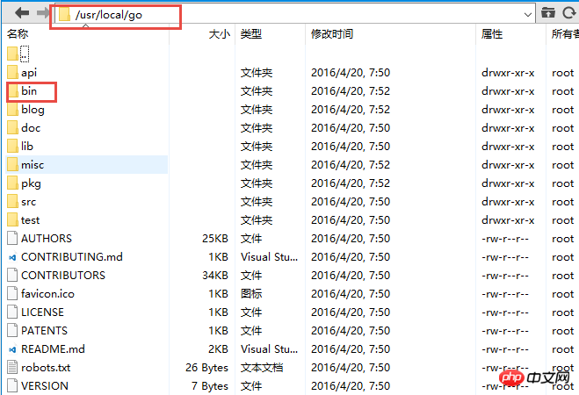This screenshot has height=395, width=579.
Task: Select the file name 'VERSION'
Action: coord(45,386)
